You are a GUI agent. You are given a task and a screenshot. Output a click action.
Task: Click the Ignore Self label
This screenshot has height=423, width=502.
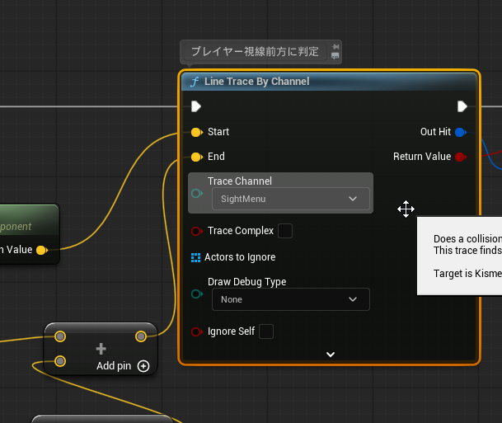(231, 331)
